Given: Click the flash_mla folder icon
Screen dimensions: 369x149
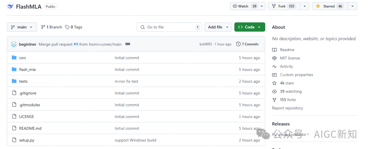Looking at the screenshot, I should (x=14, y=69).
